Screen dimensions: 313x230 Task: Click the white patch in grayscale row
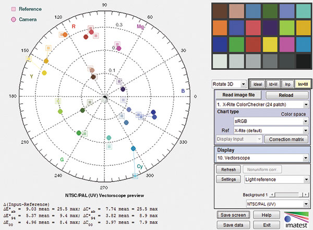point(220,62)
